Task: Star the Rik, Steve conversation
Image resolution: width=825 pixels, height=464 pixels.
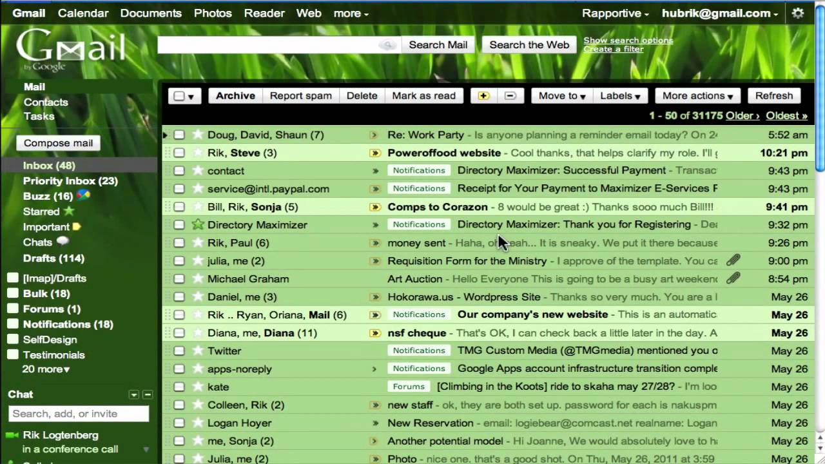Action: coord(198,153)
